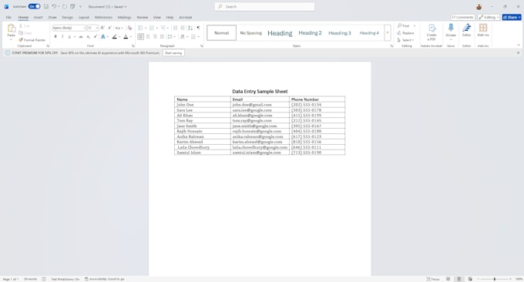Select Justify alignment
The height and width of the screenshot is (282, 524).
coord(162,36)
